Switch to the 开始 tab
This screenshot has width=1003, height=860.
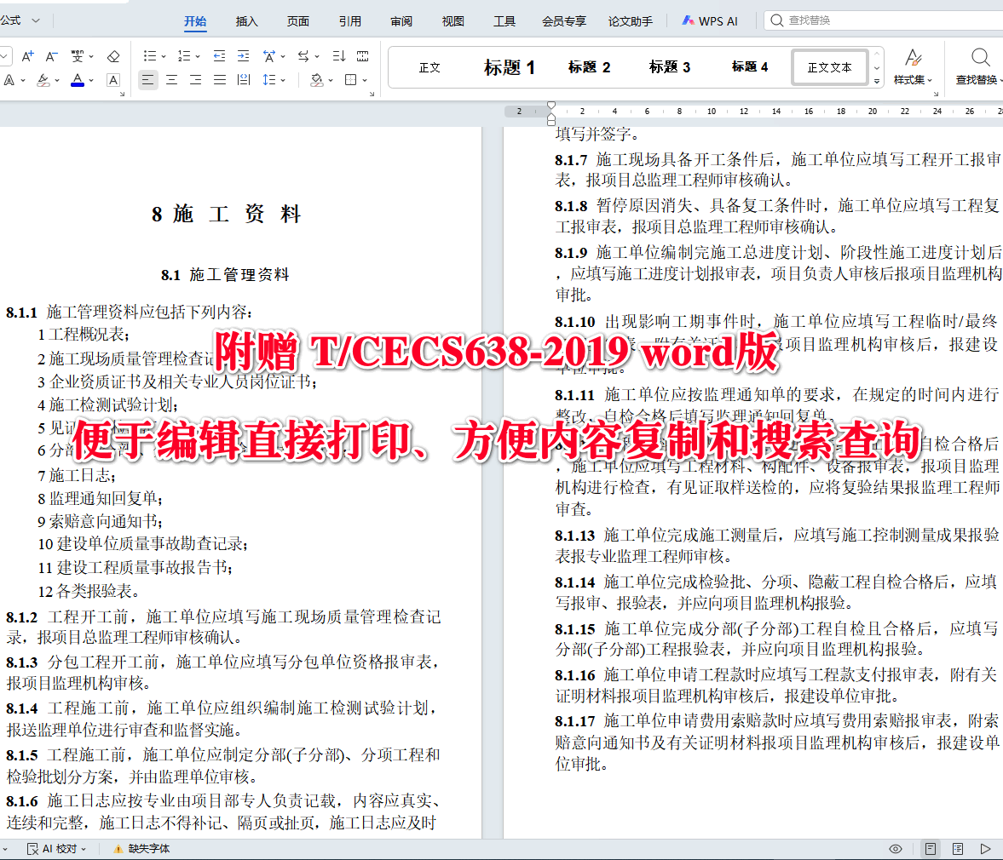click(195, 21)
